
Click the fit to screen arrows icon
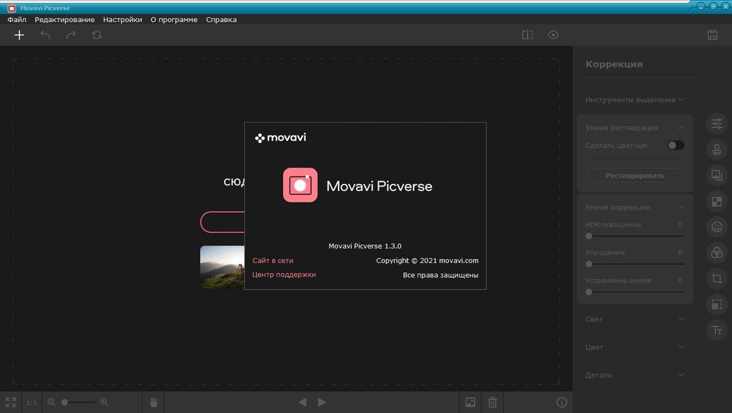pyautogui.click(x=10, y=402)
